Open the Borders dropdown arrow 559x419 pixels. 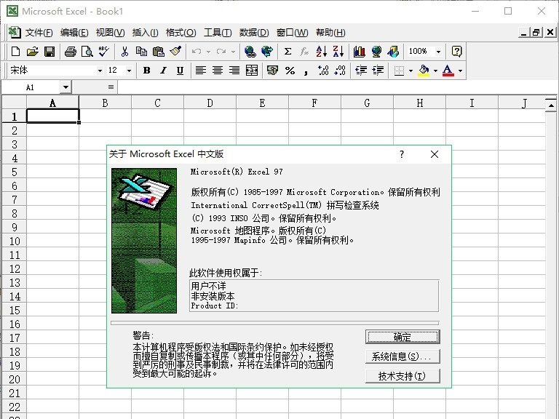(411, 71)
